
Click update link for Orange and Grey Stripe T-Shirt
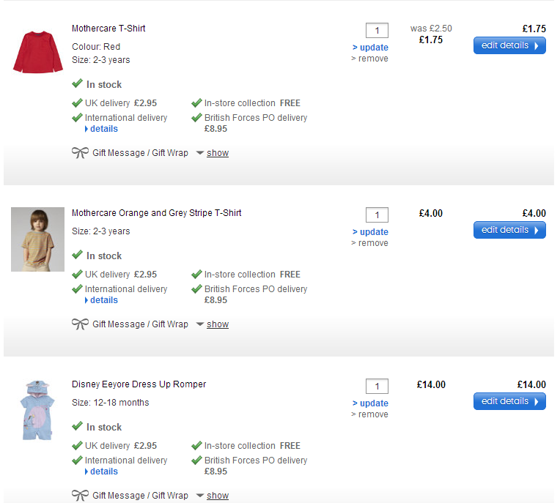(374, 232)
